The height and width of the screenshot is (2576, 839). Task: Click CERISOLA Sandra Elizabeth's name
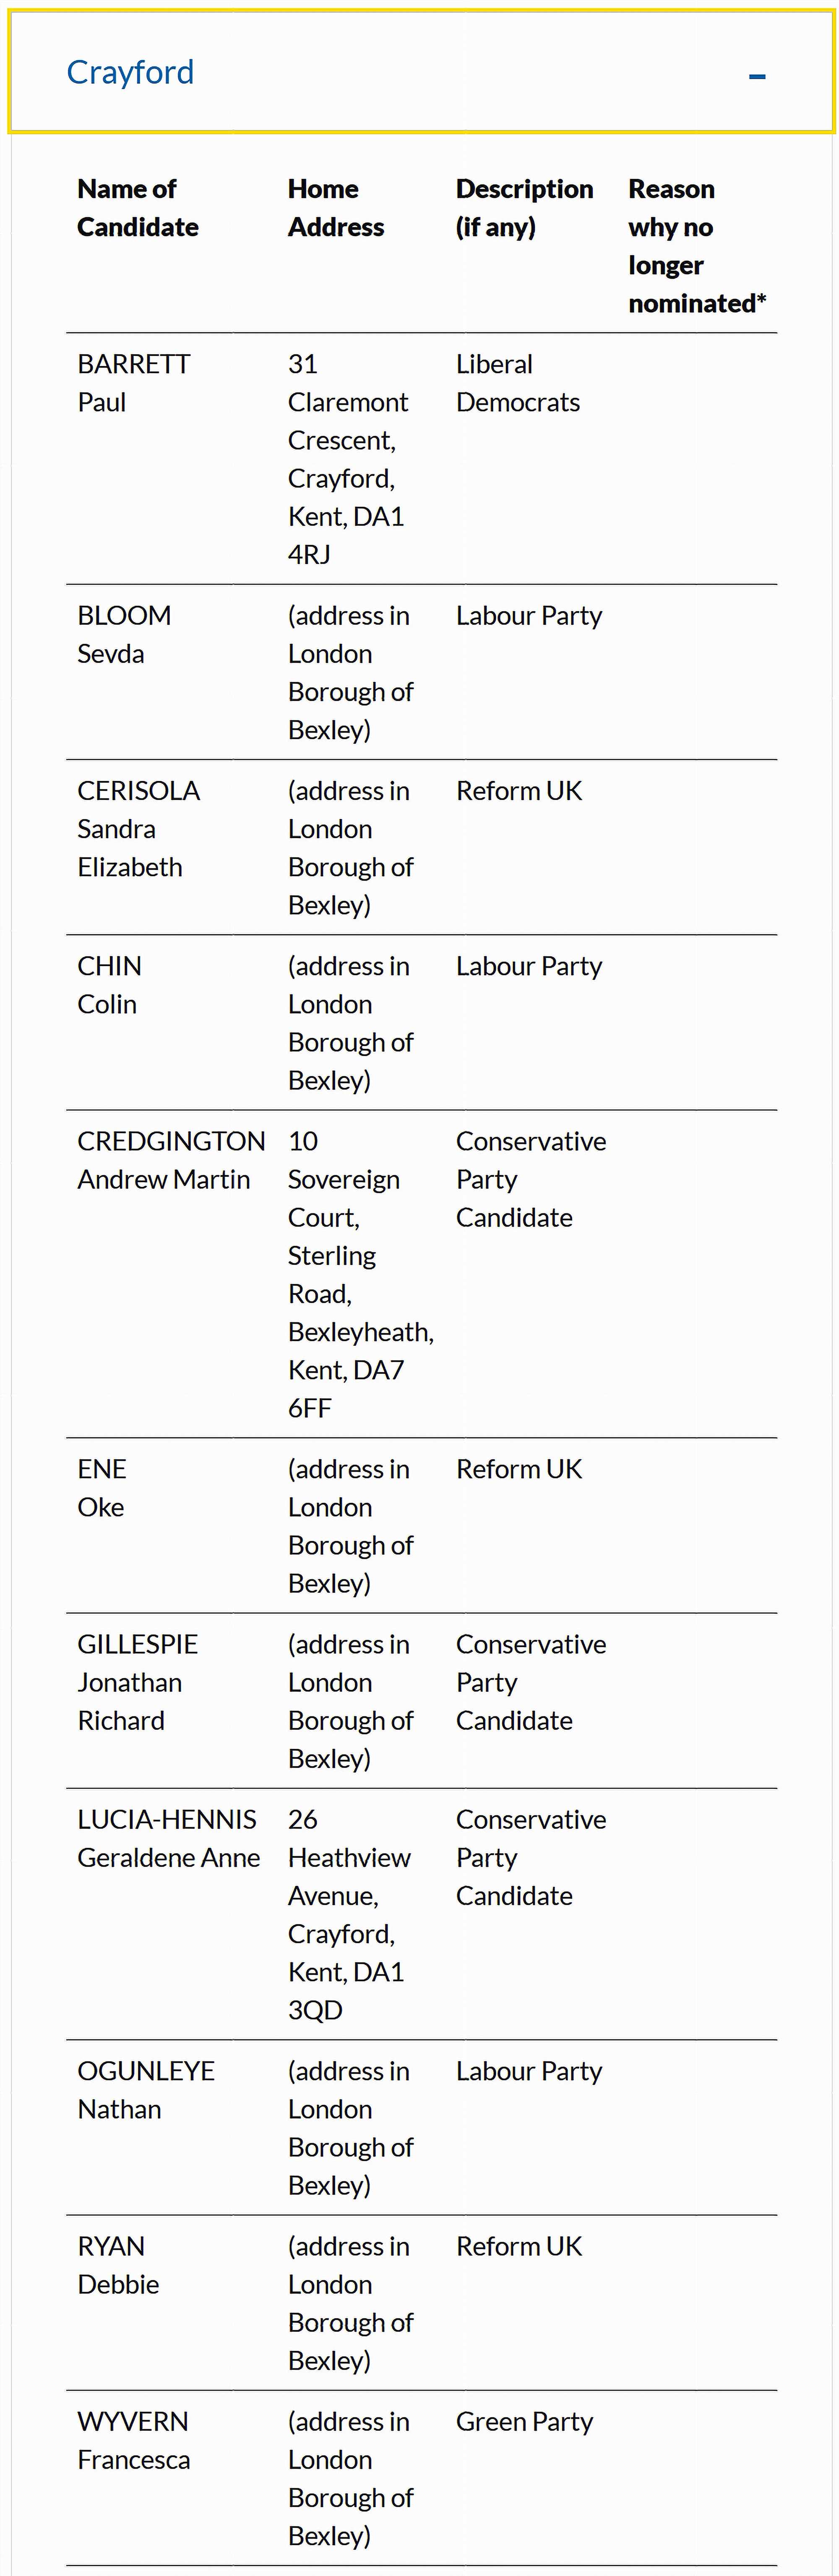(138, 828)
